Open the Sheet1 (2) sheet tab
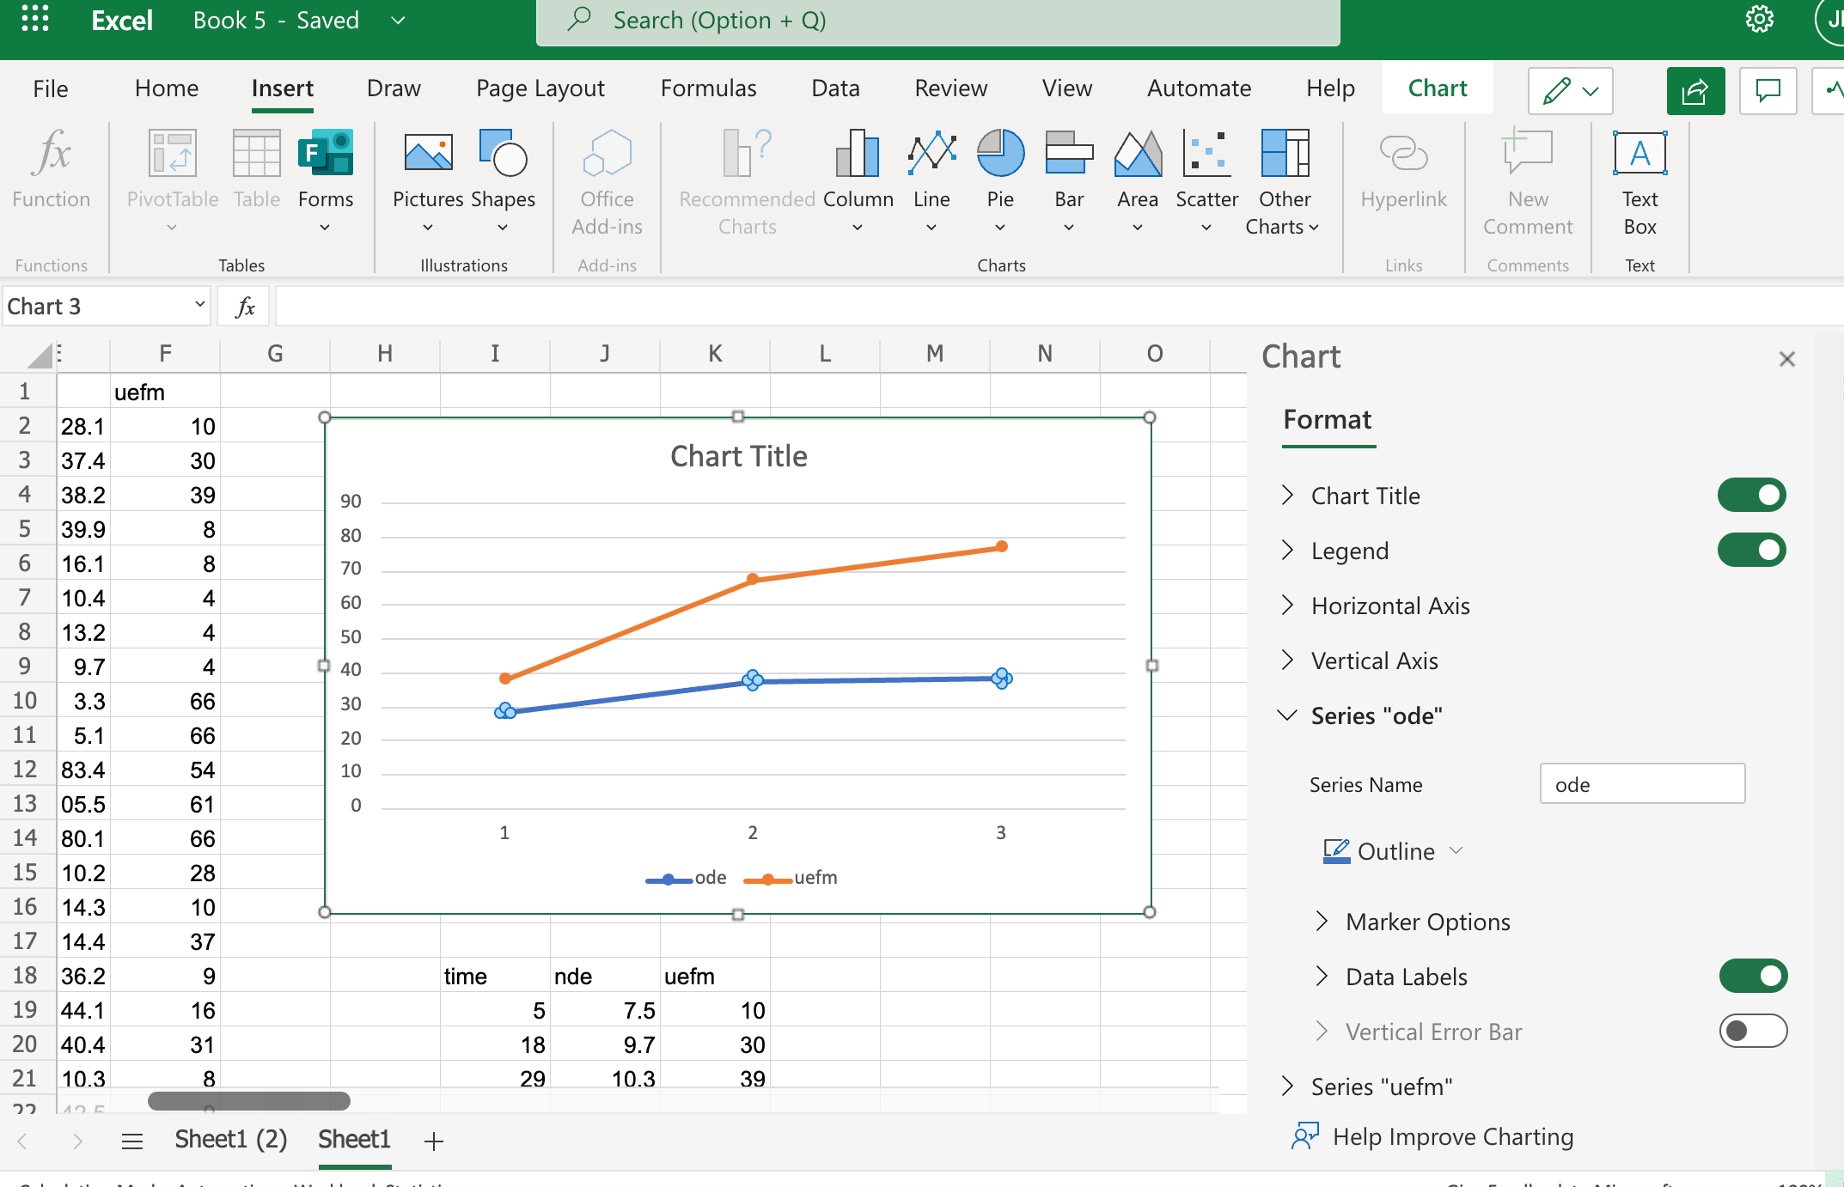1844x1187 pixels. (230, 1139)
